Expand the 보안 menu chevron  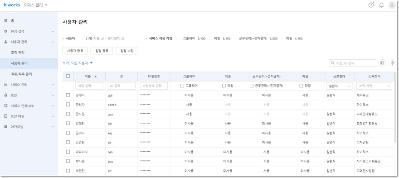[53, 95]
